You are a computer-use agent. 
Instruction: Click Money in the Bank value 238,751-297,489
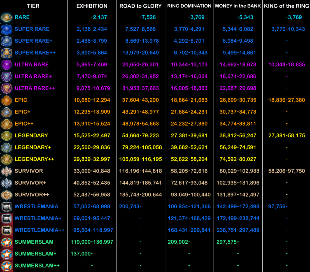pos(238,230)
